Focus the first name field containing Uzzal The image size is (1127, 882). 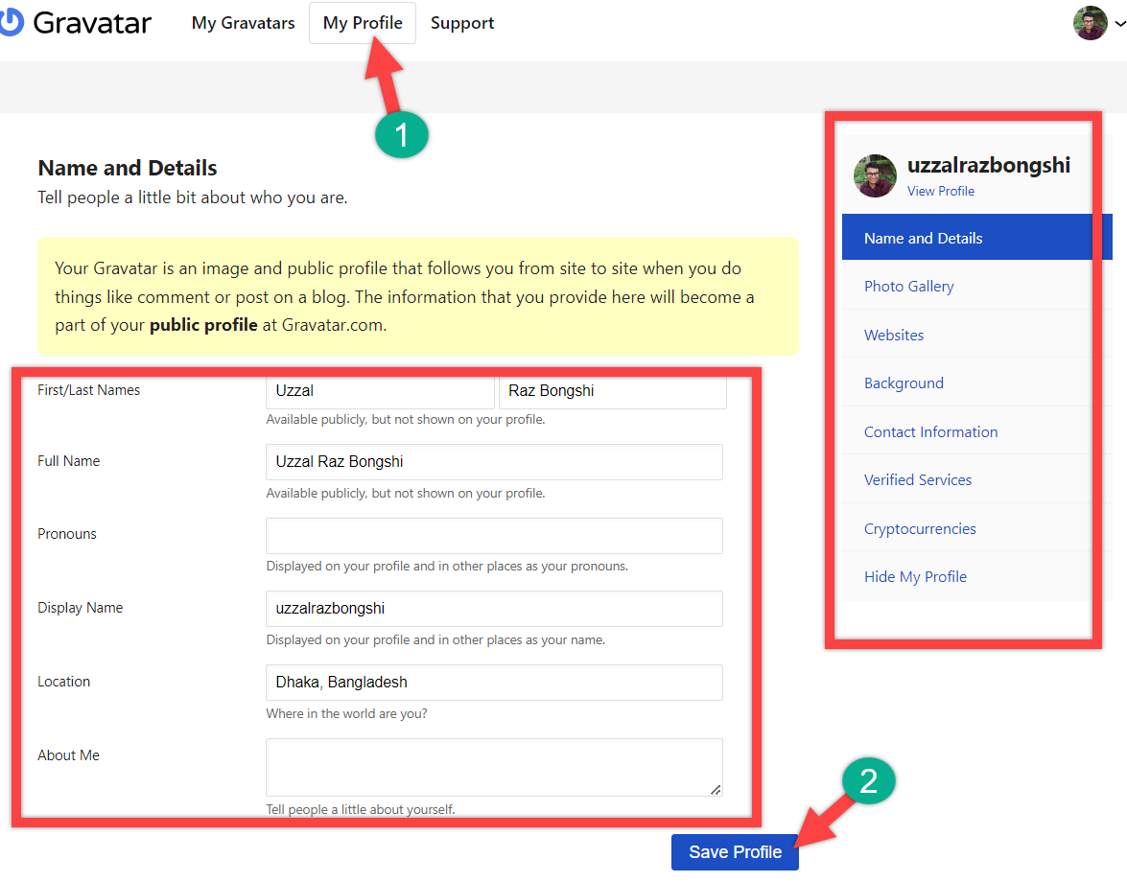pos(380,392)
